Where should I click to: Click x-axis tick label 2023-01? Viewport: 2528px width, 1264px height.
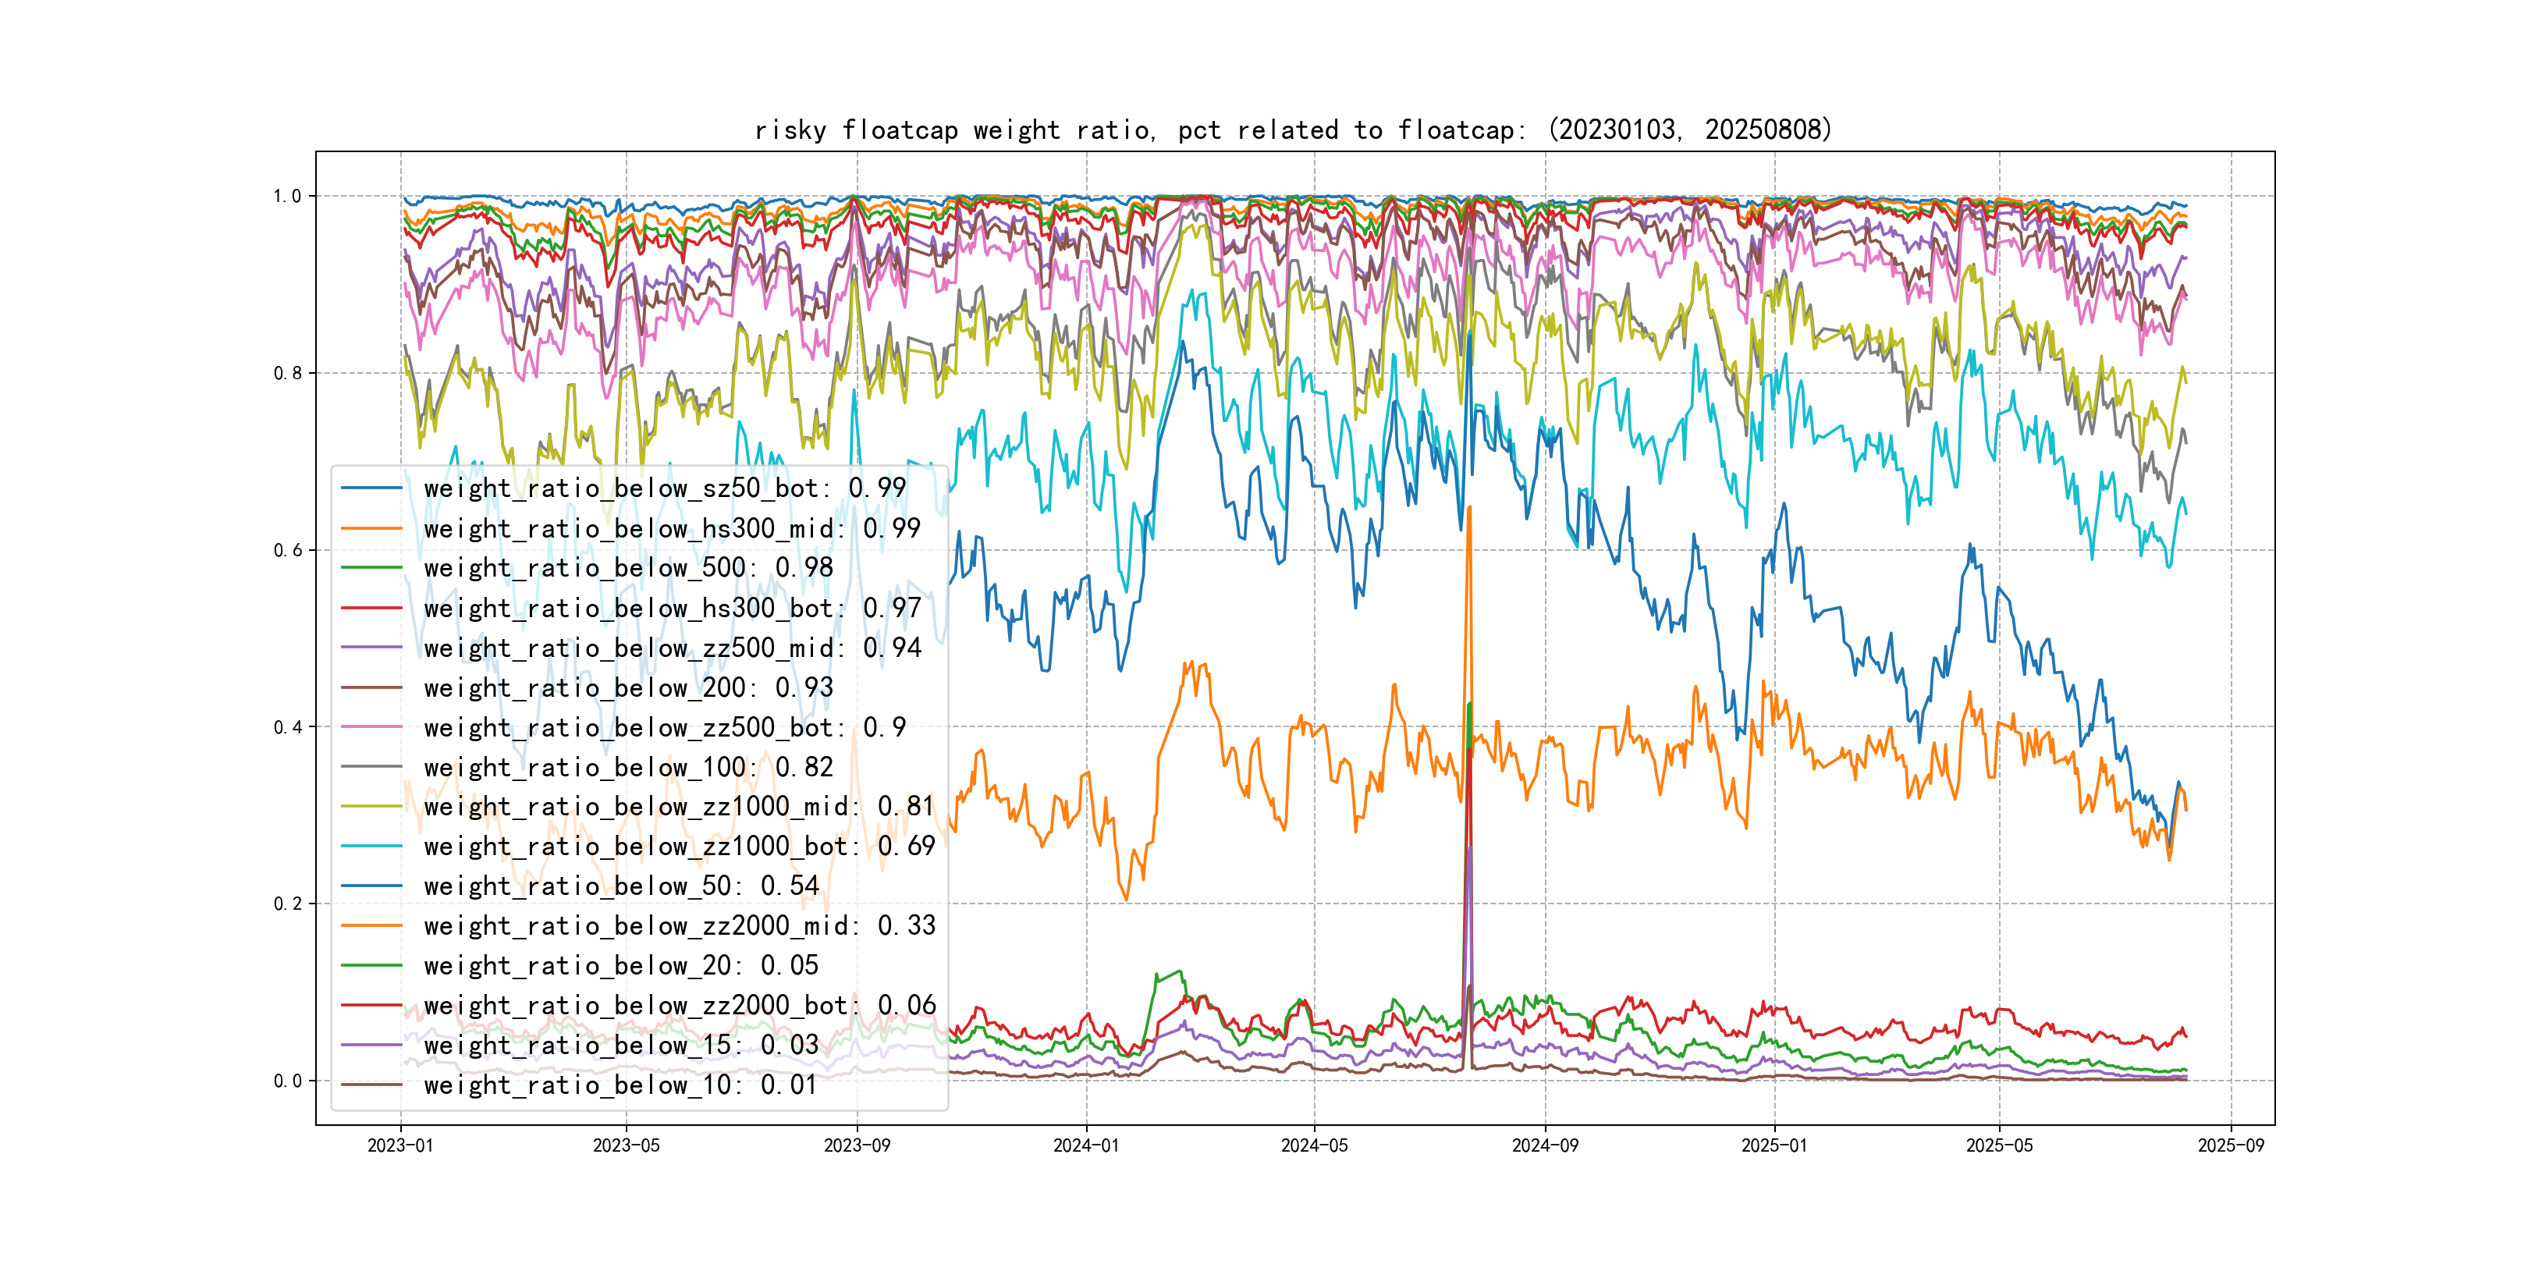click(400, 1145)
